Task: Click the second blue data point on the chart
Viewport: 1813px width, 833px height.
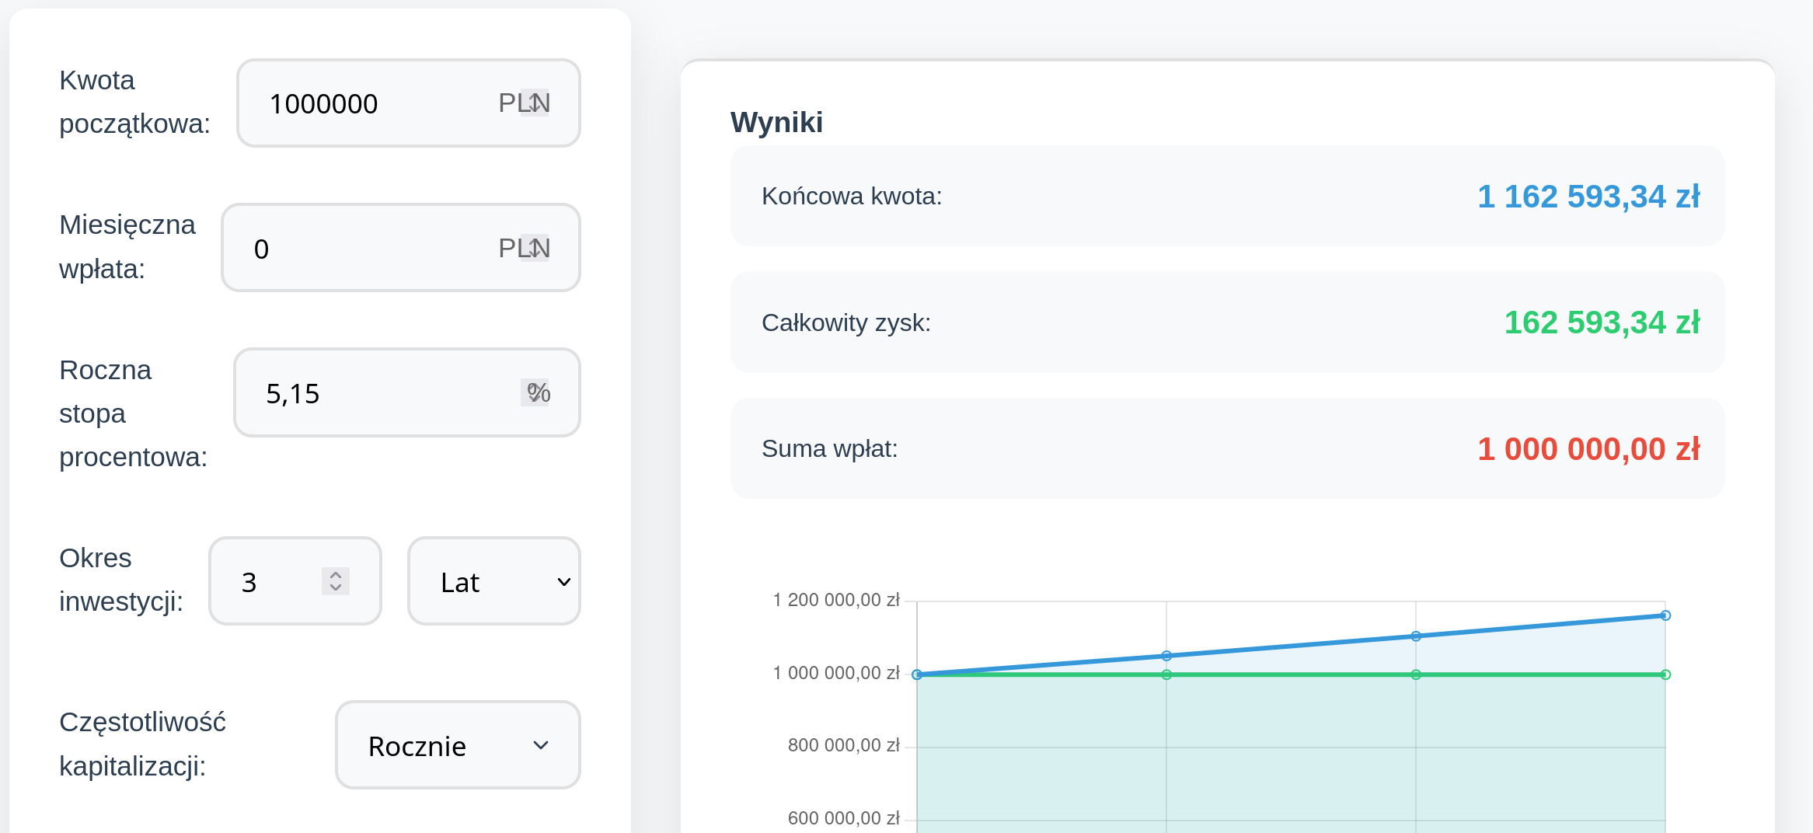Action: click(1166, 656)
